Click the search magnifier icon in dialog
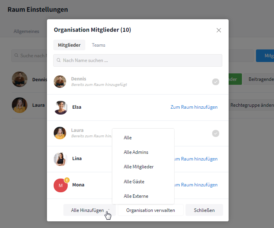 pos(59,60)
